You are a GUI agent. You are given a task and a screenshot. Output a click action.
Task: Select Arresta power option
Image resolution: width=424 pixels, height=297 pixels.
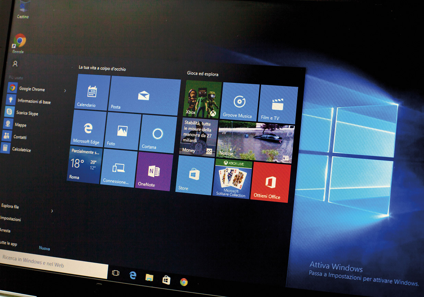point(5,231)
